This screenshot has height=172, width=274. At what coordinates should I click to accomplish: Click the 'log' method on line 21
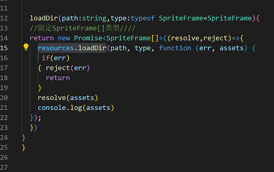point(76,108)
